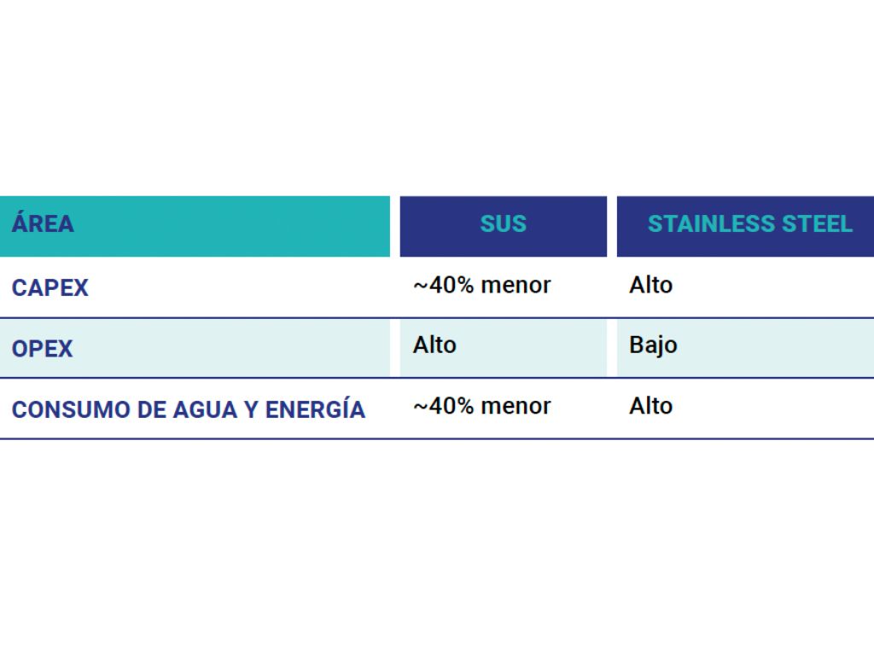The image size is (874, 655).
Task: Select the 'Bajo' cell in OPEX row
Action: coord(653,345)
